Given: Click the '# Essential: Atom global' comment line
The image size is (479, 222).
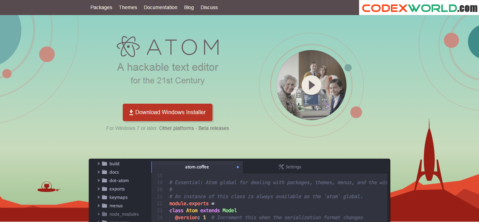Looking at the screenshot, I should point(278,182).
